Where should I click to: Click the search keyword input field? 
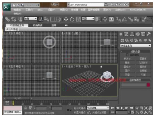pos(86,5)
